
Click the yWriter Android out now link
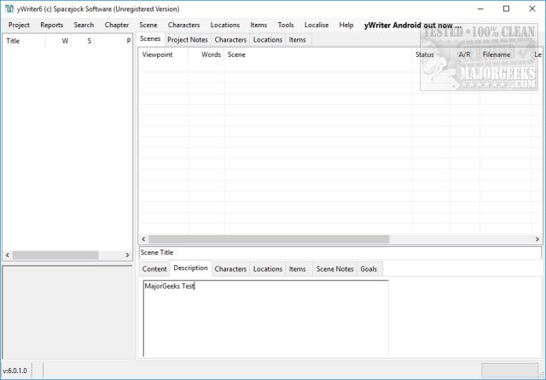click(413, 26)
